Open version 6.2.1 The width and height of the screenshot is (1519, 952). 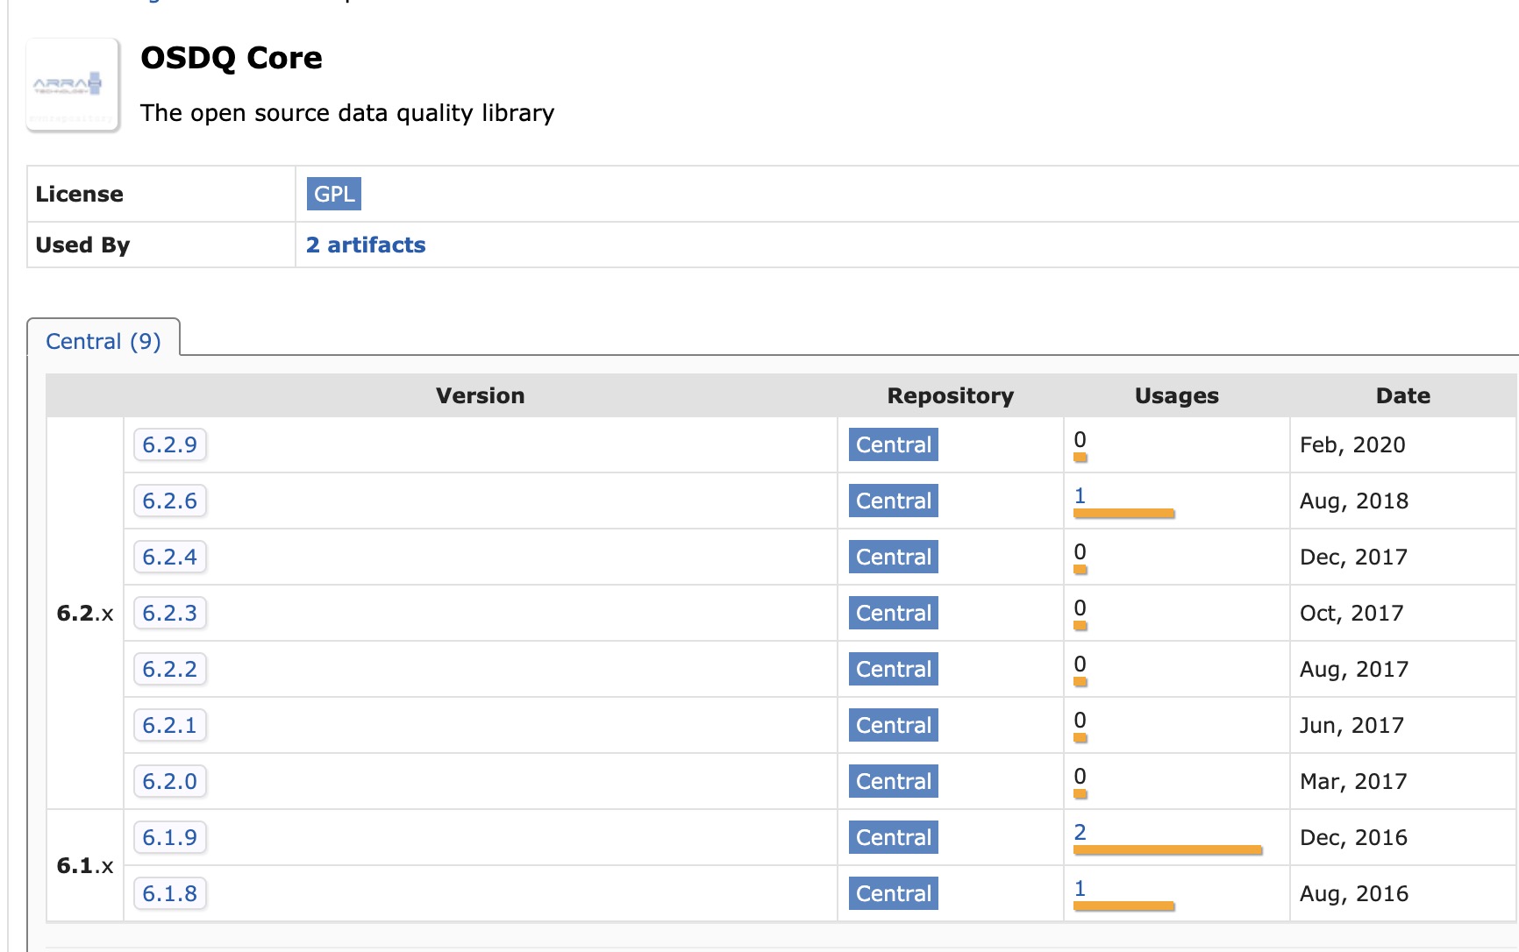170,725
